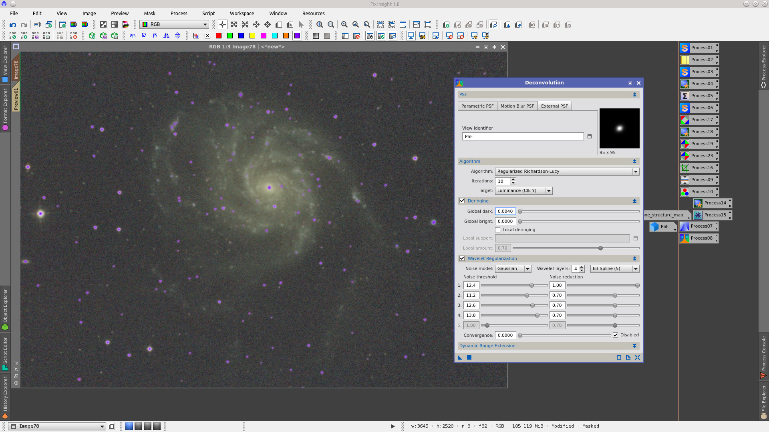Toggle the Disabled convergence checkbox
The image size is (769, 432).
616,335
